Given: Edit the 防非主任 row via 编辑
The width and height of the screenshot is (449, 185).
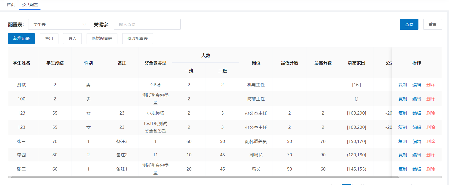Looking at the screenshot, I should 417,99.
